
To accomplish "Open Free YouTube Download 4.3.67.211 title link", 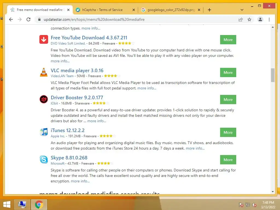I will coord(89,38).
